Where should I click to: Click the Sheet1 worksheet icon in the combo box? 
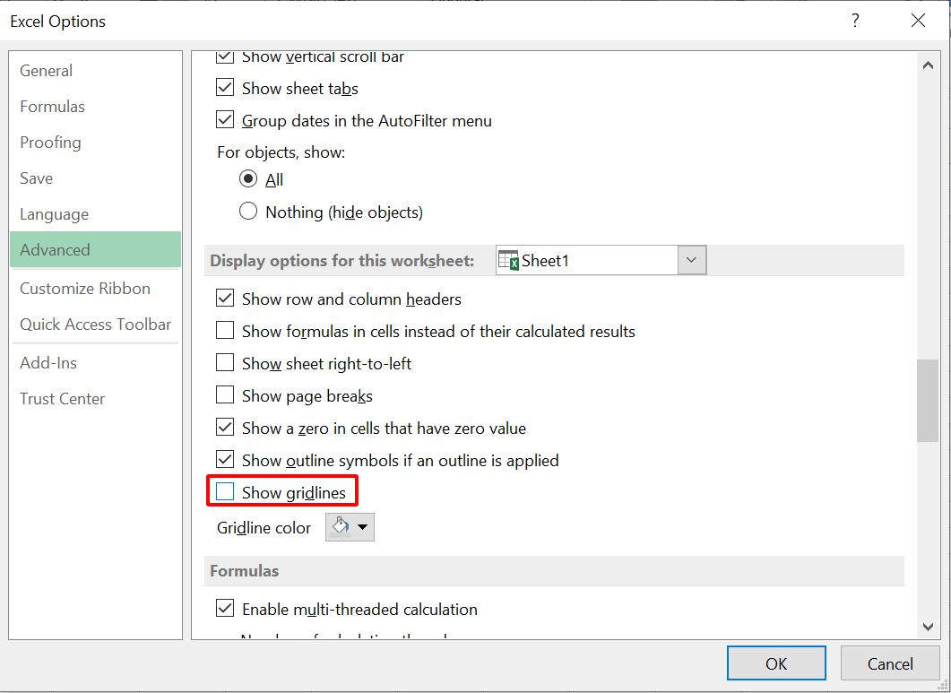click(x=510, y=259)
